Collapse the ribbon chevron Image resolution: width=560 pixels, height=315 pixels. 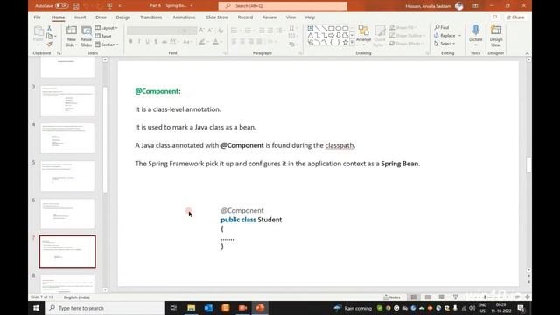coord(527,53)
